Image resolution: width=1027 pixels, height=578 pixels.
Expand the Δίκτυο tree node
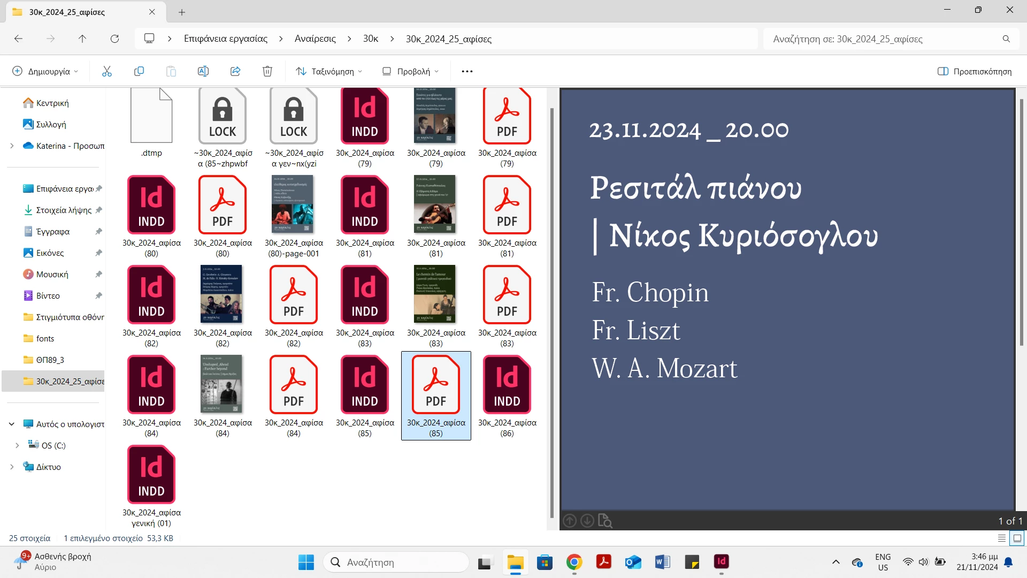point(12,467)
